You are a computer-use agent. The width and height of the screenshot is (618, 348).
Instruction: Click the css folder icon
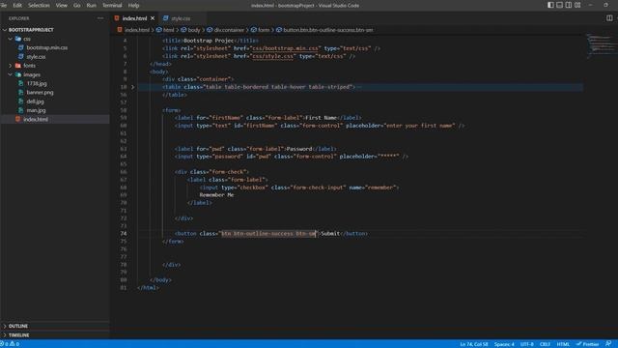(x=18, y=39)
